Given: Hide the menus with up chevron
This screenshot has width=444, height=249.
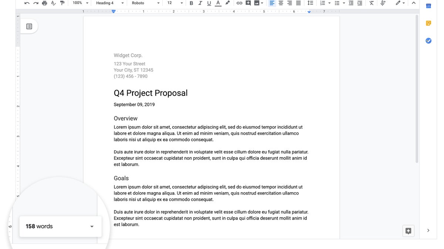Looking at the screenshot, I should pyautogui.click(x=414, y=3).
